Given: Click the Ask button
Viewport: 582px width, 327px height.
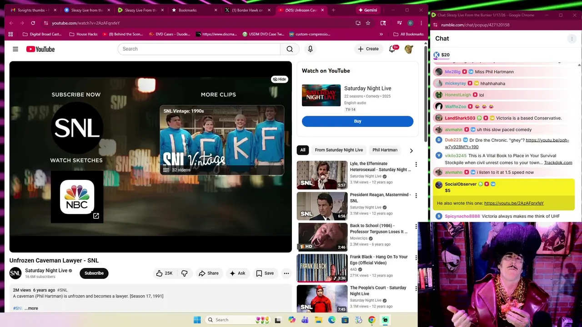Looking at the screenshot, I should coord(237,273).
